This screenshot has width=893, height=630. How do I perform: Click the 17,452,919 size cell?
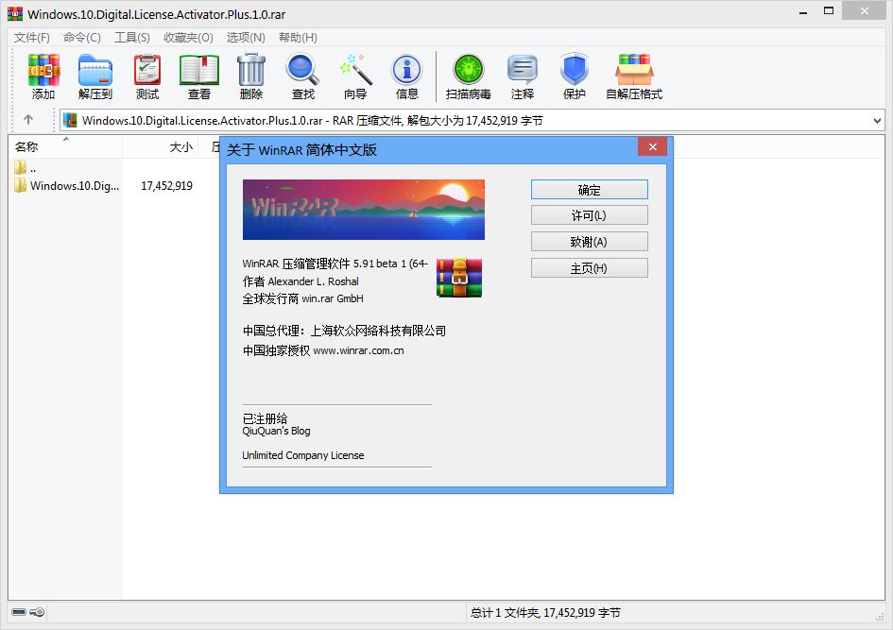[167, 185]
